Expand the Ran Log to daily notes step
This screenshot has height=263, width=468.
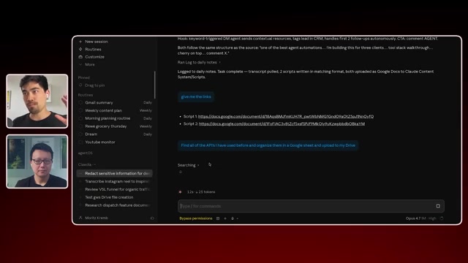click(x=199, y=62)
